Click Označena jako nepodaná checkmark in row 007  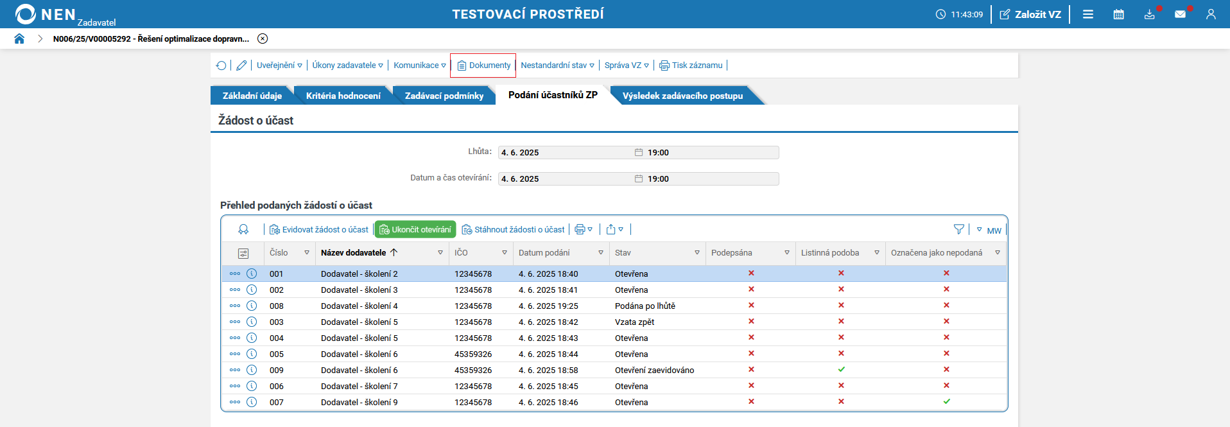tap(946, 401)
